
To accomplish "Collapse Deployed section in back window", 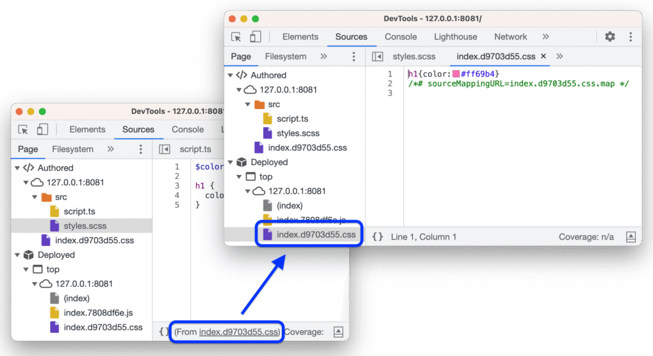I will (17, 255).
